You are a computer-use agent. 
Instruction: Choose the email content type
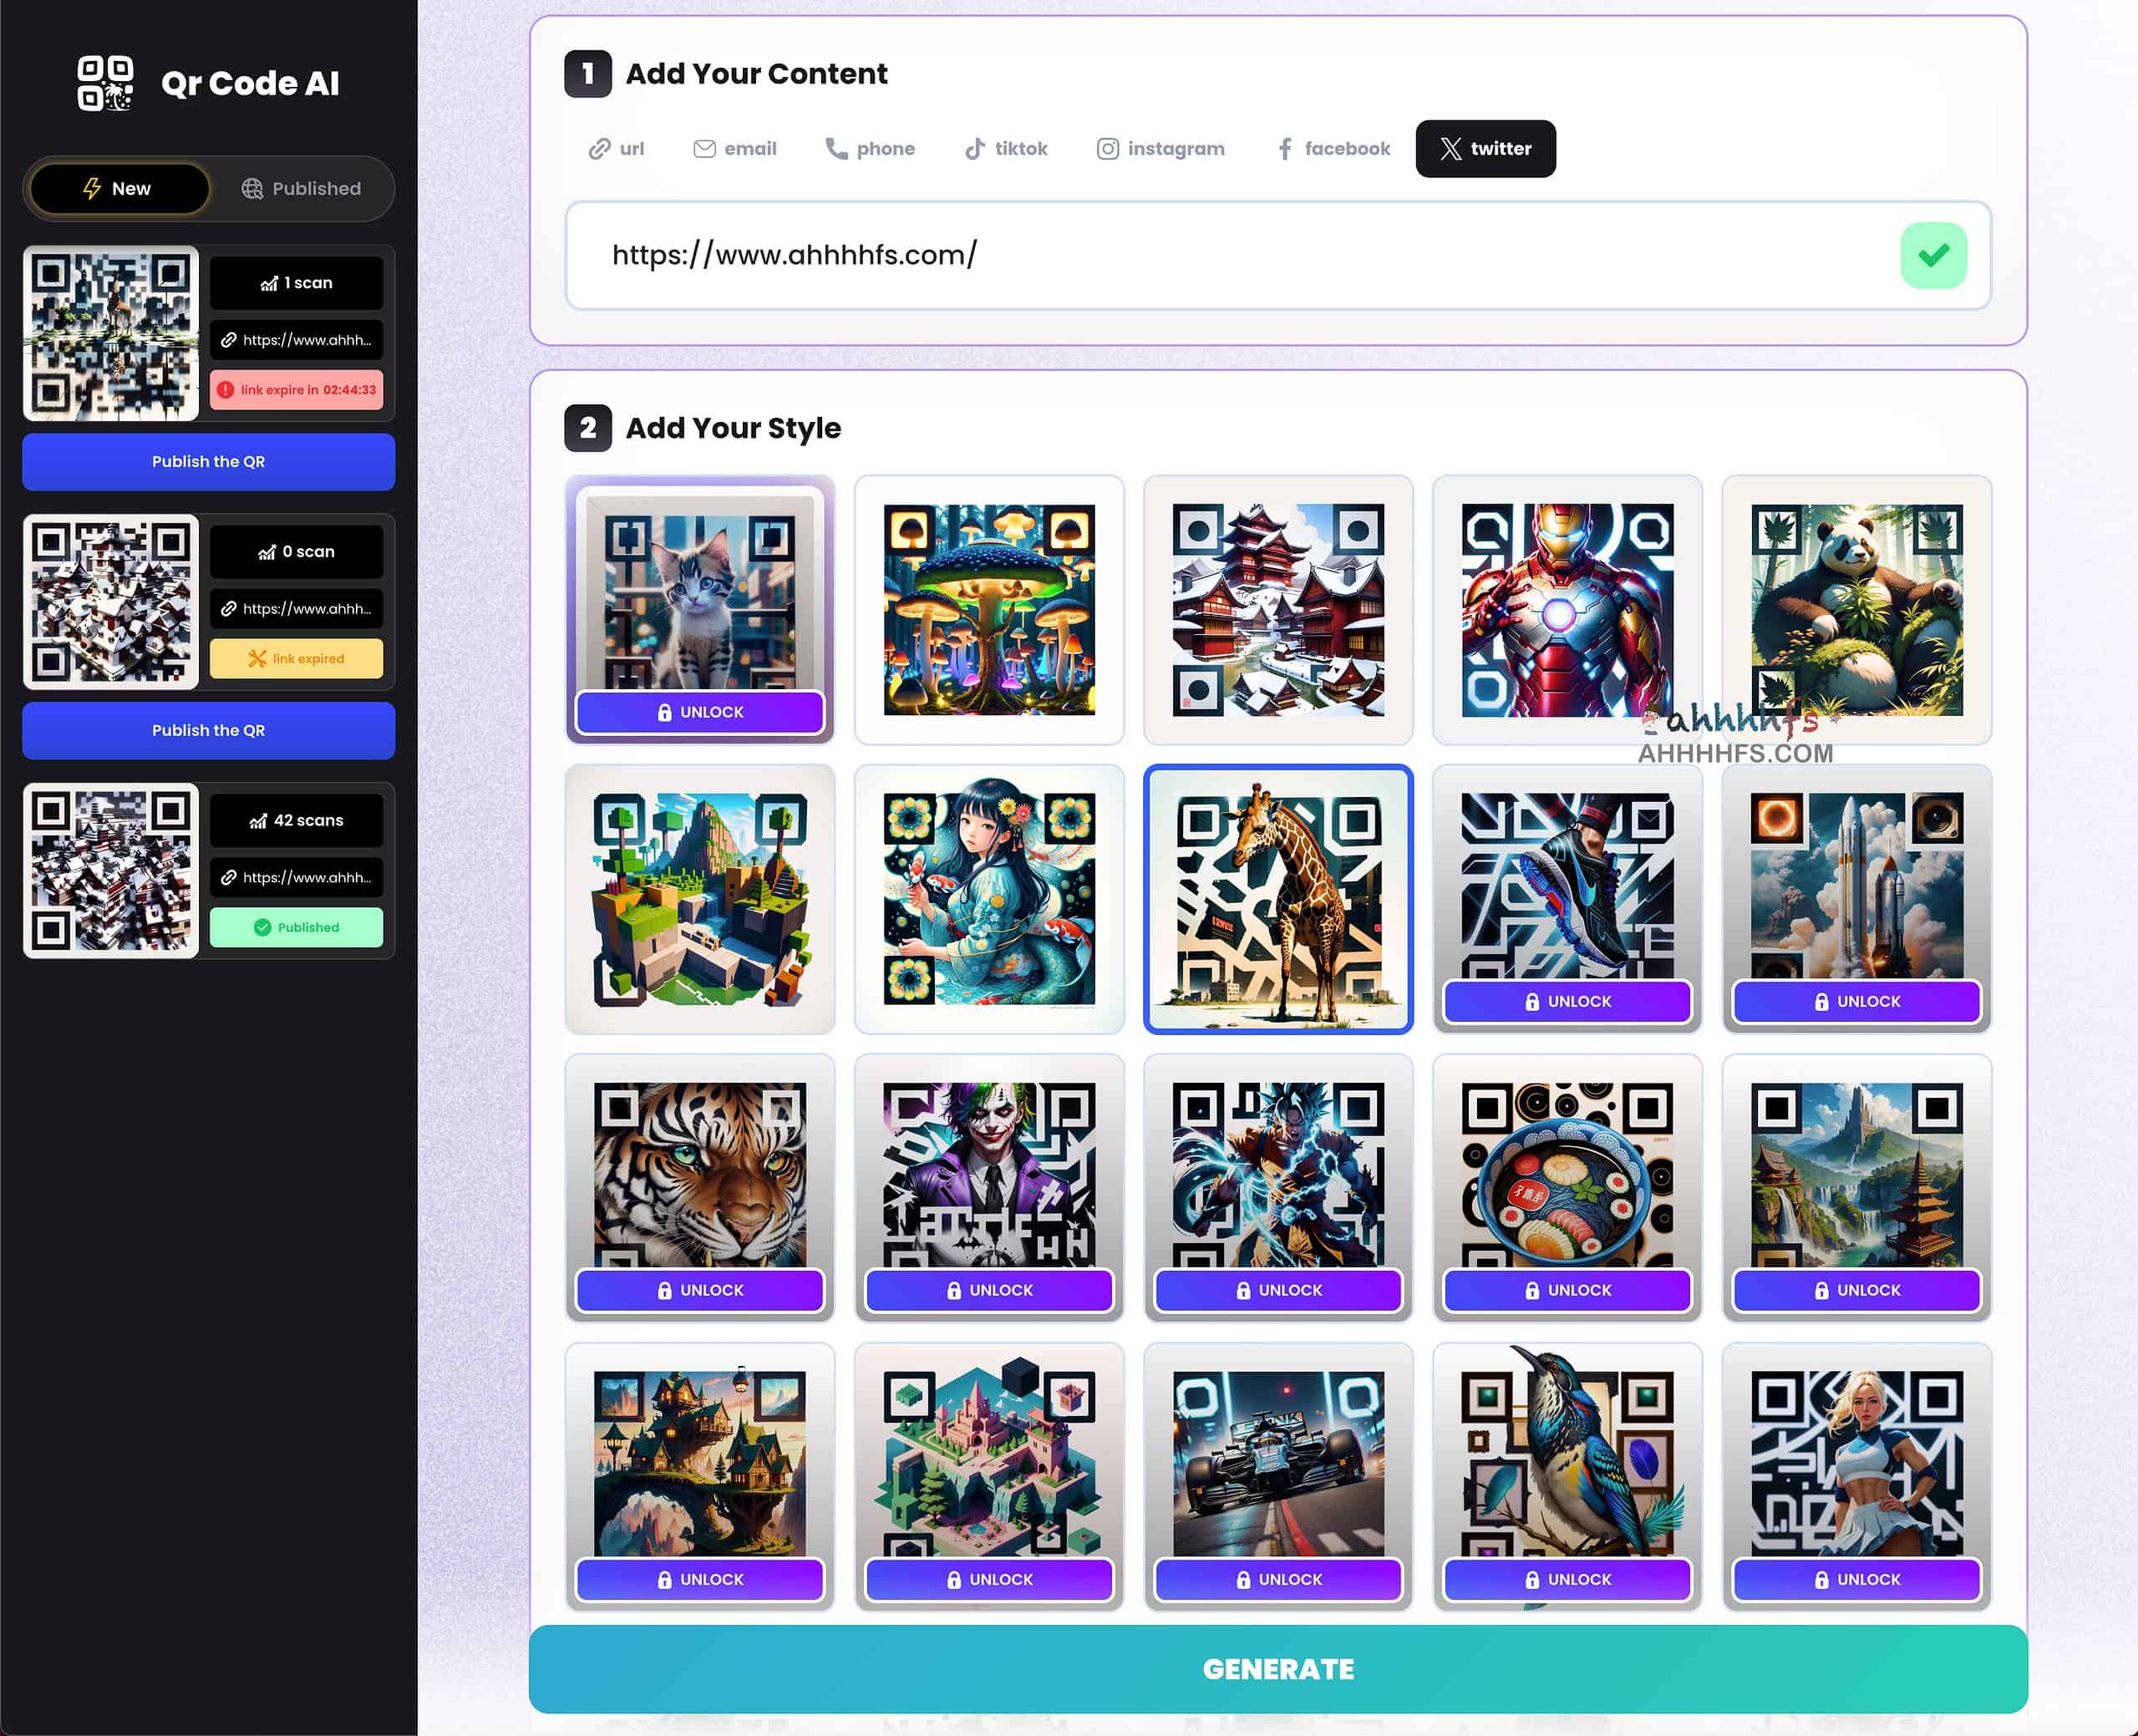click(x=734, y=149)
